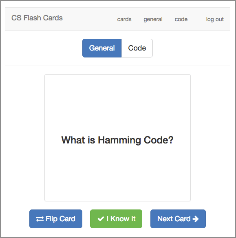Click empty gray area of the navbar
Image resolution: width=236 pixels, height=238 pixels.
coord(90,19)
